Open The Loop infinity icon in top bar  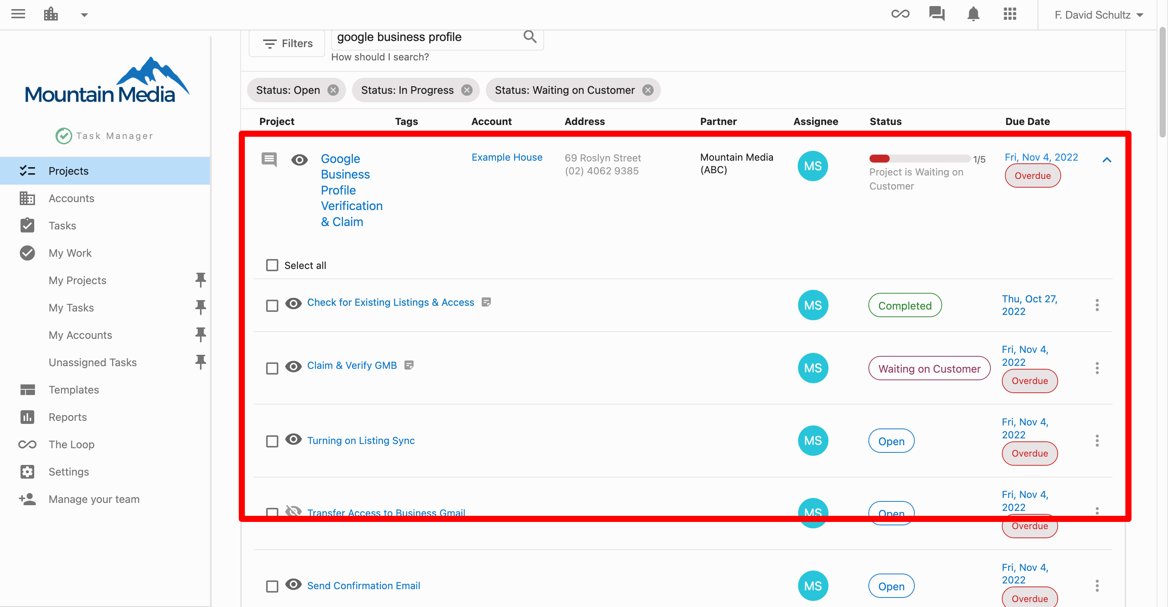point(900,14)
